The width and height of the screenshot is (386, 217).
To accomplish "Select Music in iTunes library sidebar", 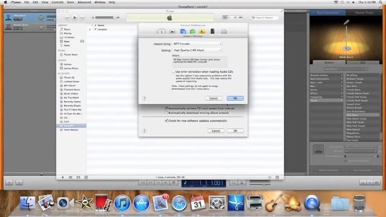I will (x=67, y=30).
